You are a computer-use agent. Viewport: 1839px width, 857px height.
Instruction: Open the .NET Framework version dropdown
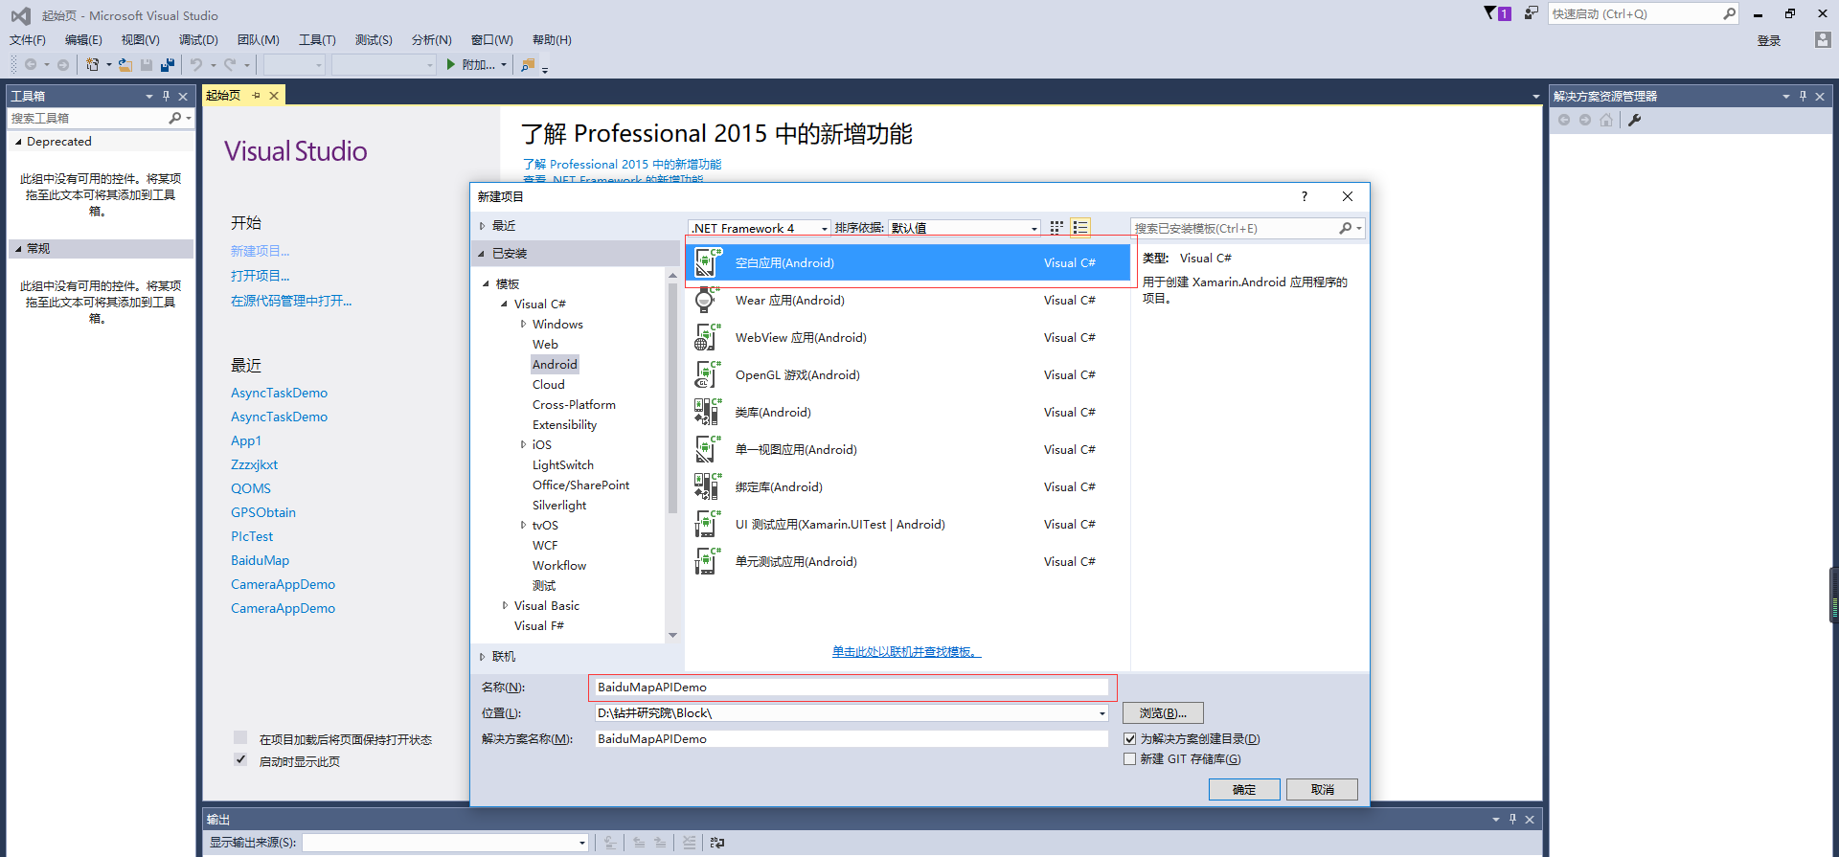tap(824, 228)
